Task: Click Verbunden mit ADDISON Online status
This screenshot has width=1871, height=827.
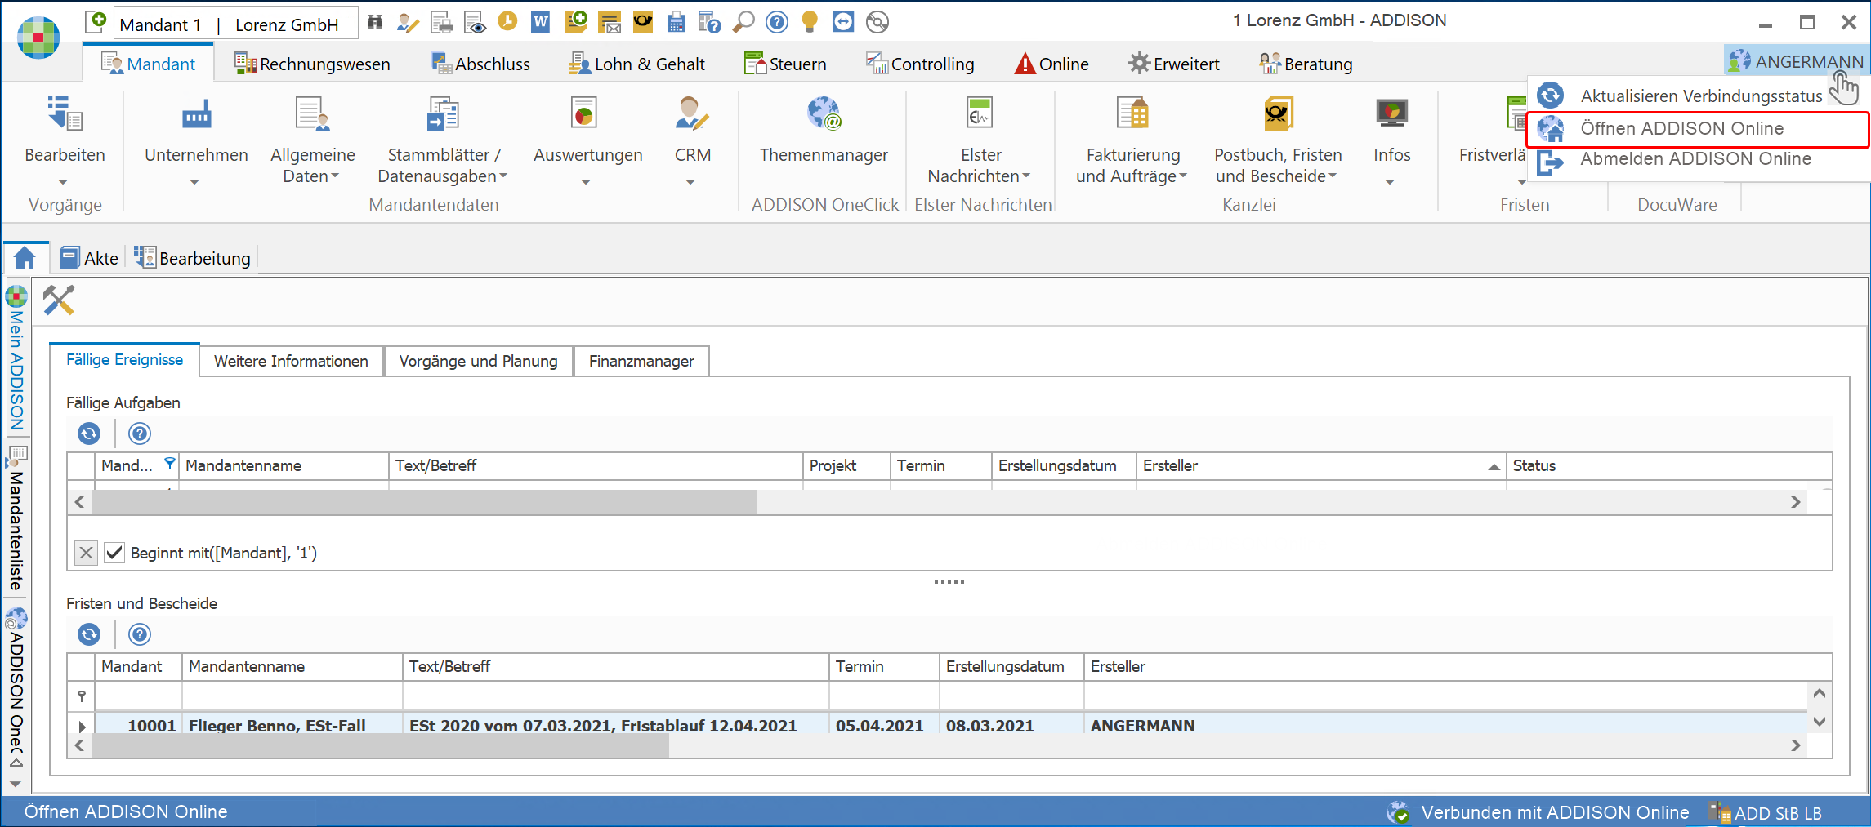Action: click(1537, 812)
